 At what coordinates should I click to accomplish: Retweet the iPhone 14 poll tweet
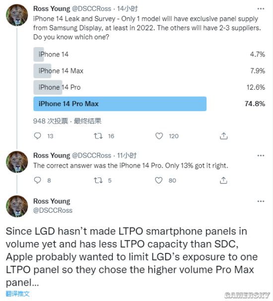[98, 136]
